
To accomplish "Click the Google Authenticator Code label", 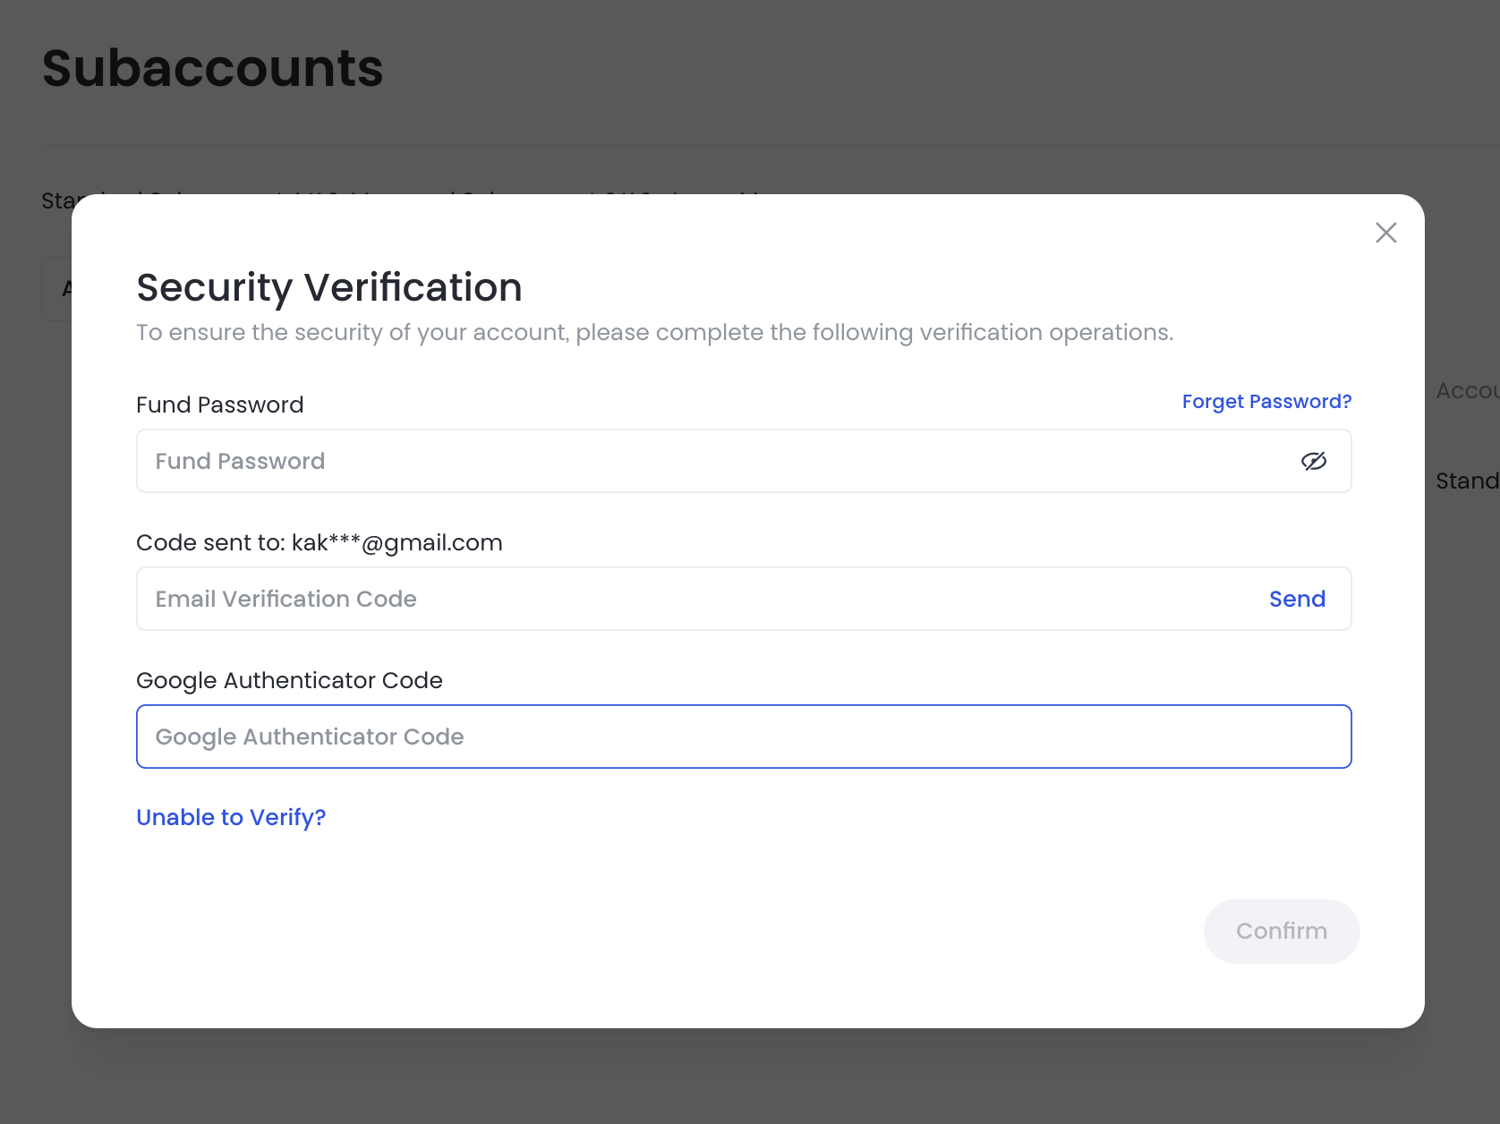I will click(x=289, y=680).
